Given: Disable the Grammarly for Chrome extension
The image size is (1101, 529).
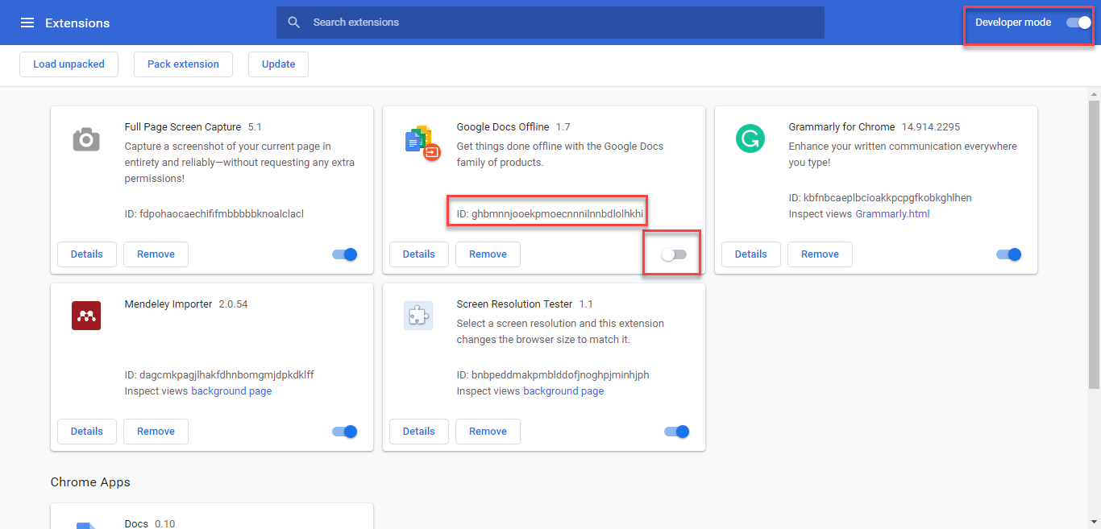Looking at the screenshot, I should click(x=1008, y=254).
